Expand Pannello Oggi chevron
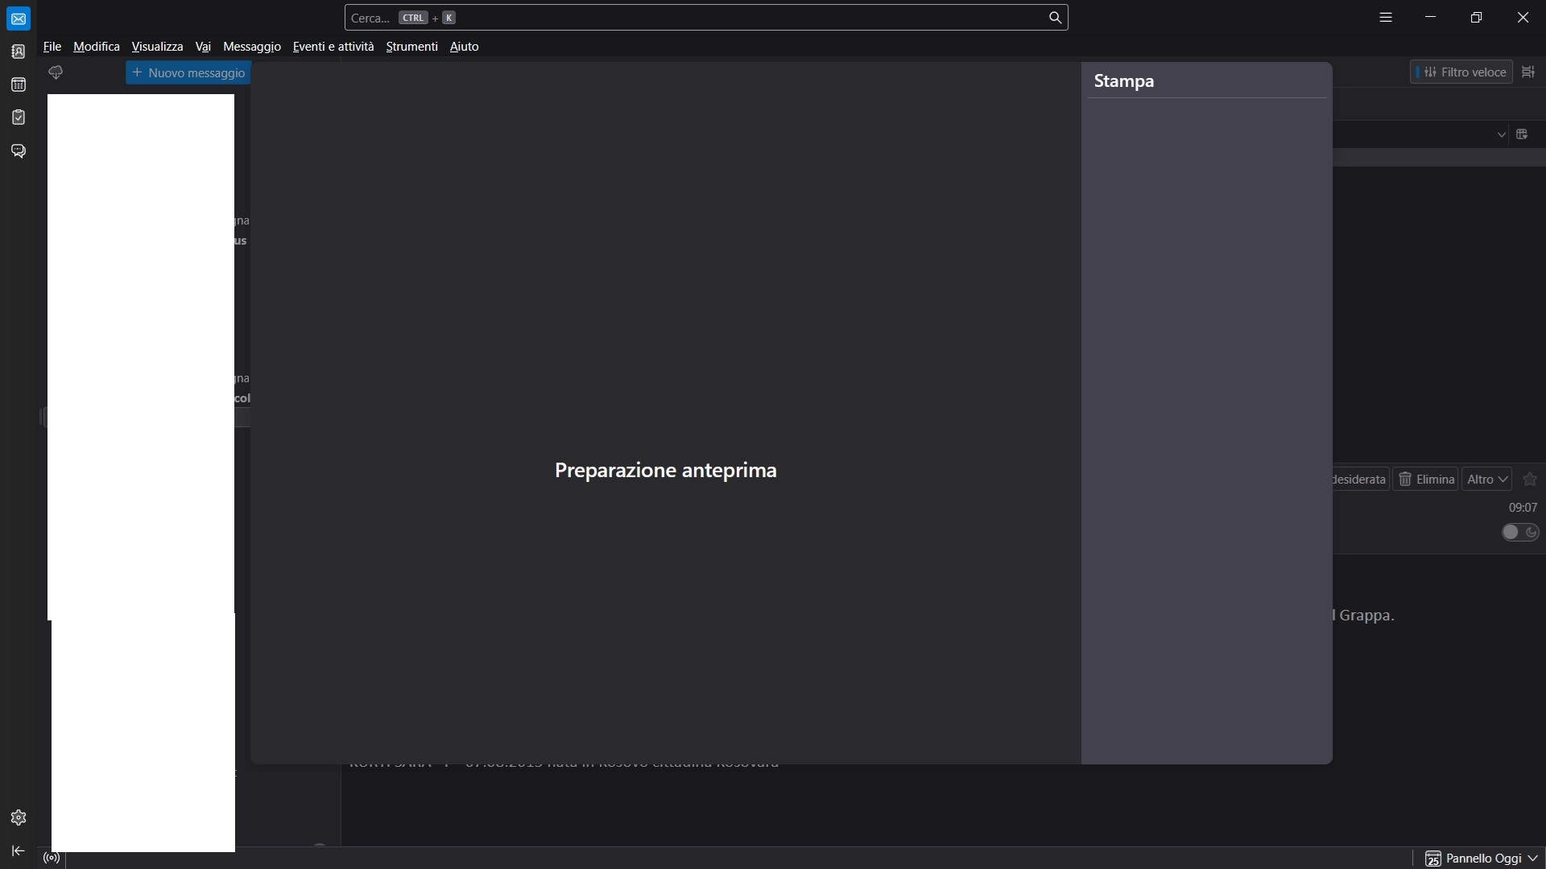 tap(1532, 859)
